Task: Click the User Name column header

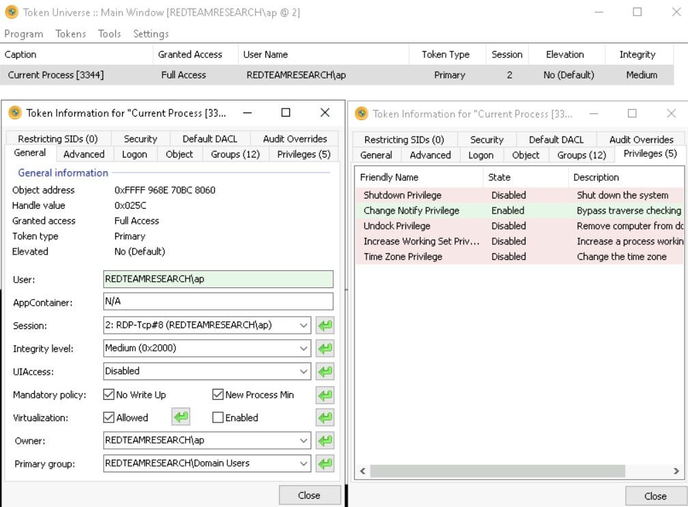Action: tap(324, 55)
